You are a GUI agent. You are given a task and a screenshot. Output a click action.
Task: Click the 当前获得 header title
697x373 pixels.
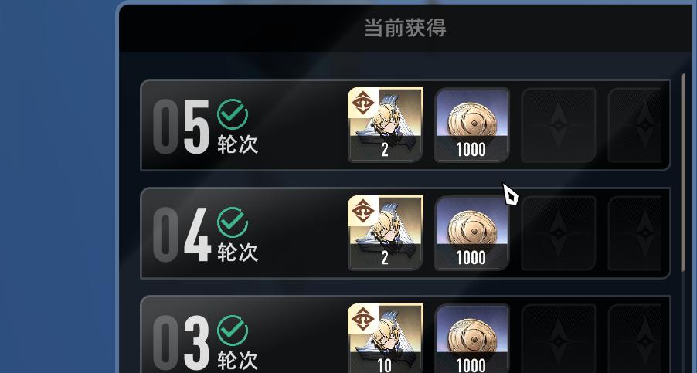405,28
